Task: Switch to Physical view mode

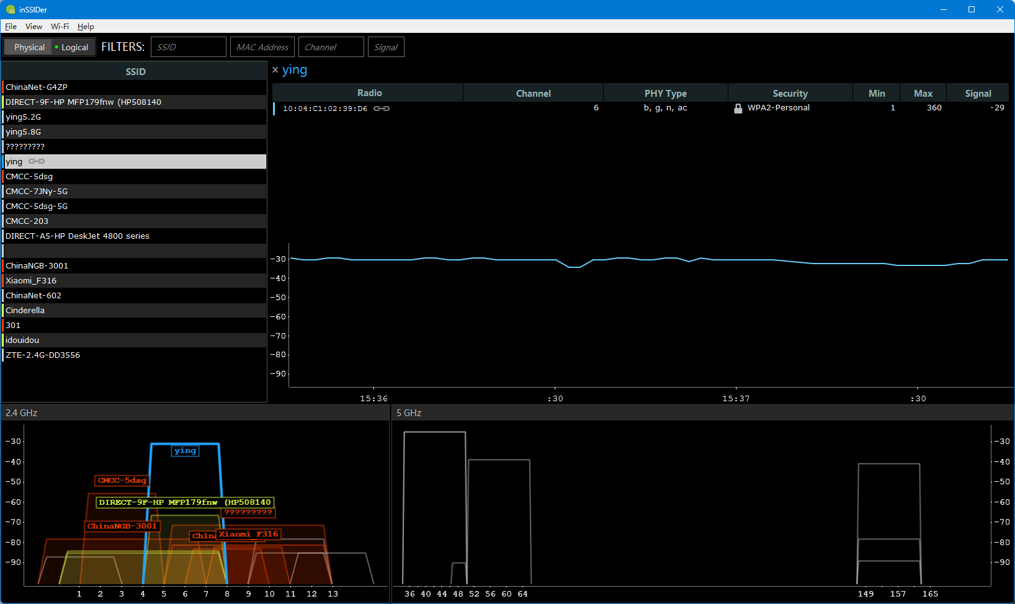Action: point(29,47)
